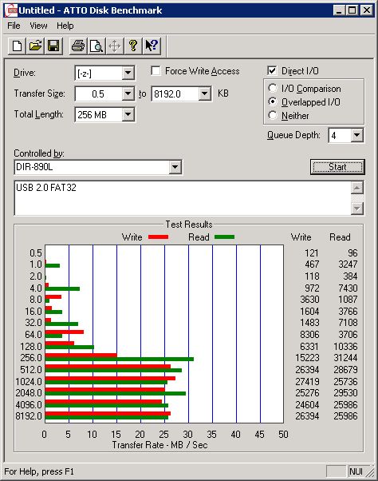Viewport: 378px width, 481px height.
Task: Click the write value 15223 for 256.0
Action: (307, 358)
